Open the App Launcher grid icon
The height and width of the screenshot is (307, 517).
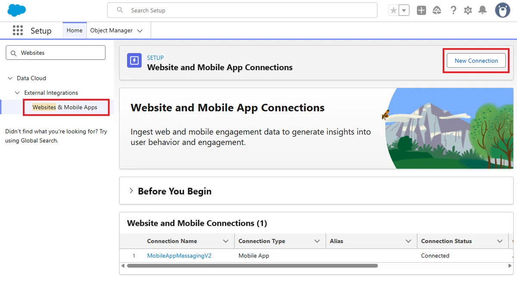tap(18, 30)
